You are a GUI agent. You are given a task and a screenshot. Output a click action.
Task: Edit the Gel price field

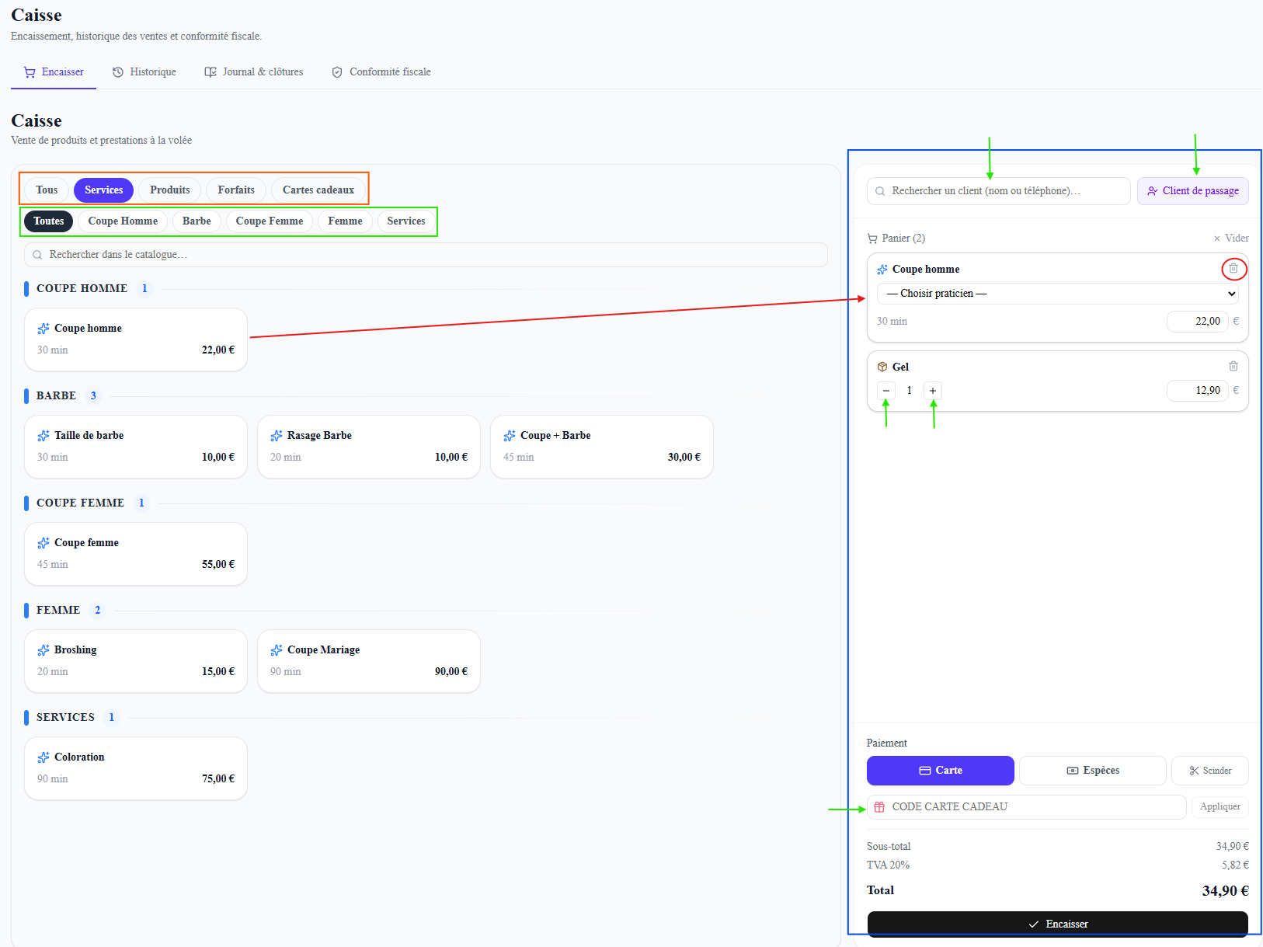click(1198, 391)
